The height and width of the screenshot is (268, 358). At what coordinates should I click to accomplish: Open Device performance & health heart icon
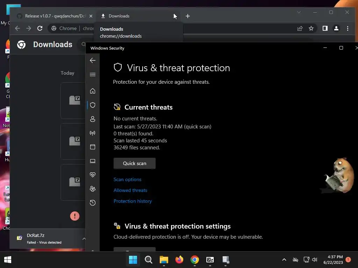(93, 175)
